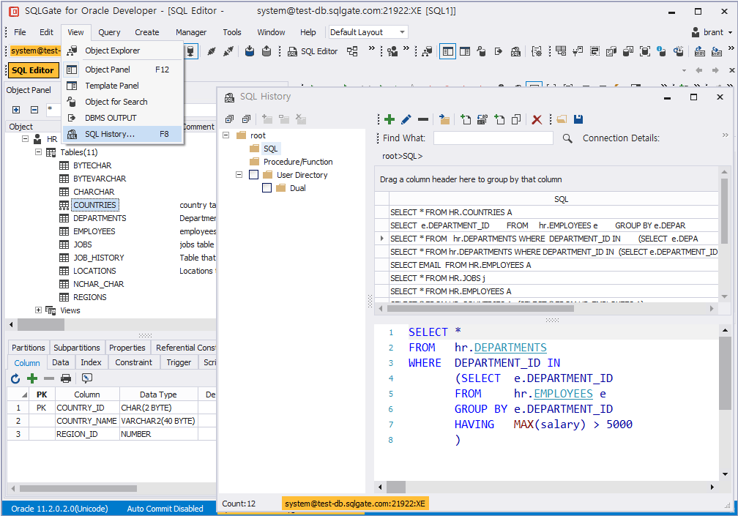This screenshot has width=738, height=516.
Task: Click SQL Editor toolbar button
Action: tap(313, 51)
